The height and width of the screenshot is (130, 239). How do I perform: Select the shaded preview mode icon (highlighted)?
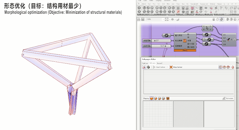click(x=221, y=19)
